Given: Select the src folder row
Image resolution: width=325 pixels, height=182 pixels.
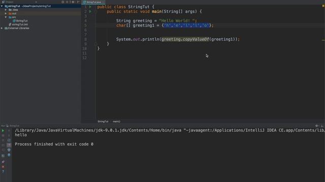Looking at the screenshot, I should [41, 17].
